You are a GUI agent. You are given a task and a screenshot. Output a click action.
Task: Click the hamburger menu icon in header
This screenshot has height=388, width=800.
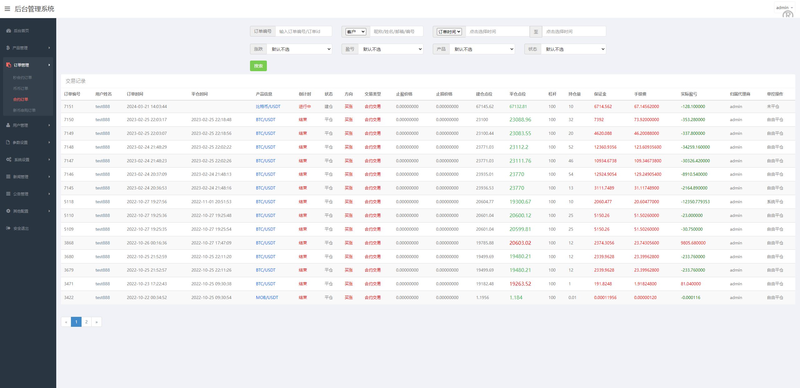(x=7, y=9)
